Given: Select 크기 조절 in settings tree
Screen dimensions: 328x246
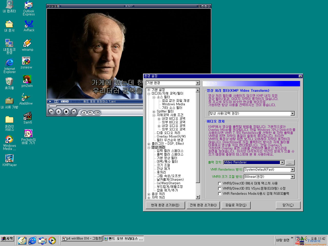Looking at the screenshot, I should tap(163, 165).
